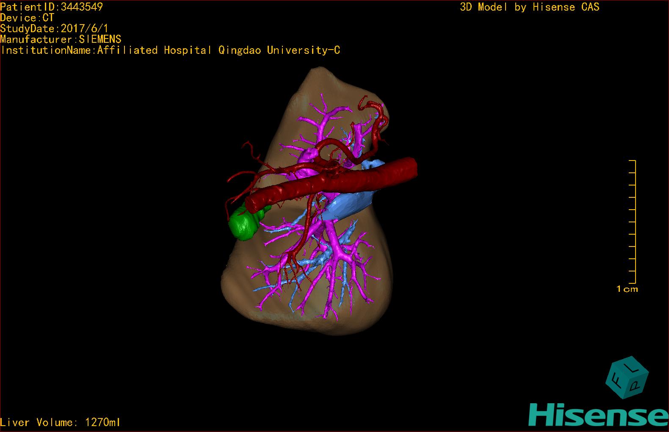Select the PatientID:3443549 text
This screenshot has height=432, width=669.
(52, 7)
